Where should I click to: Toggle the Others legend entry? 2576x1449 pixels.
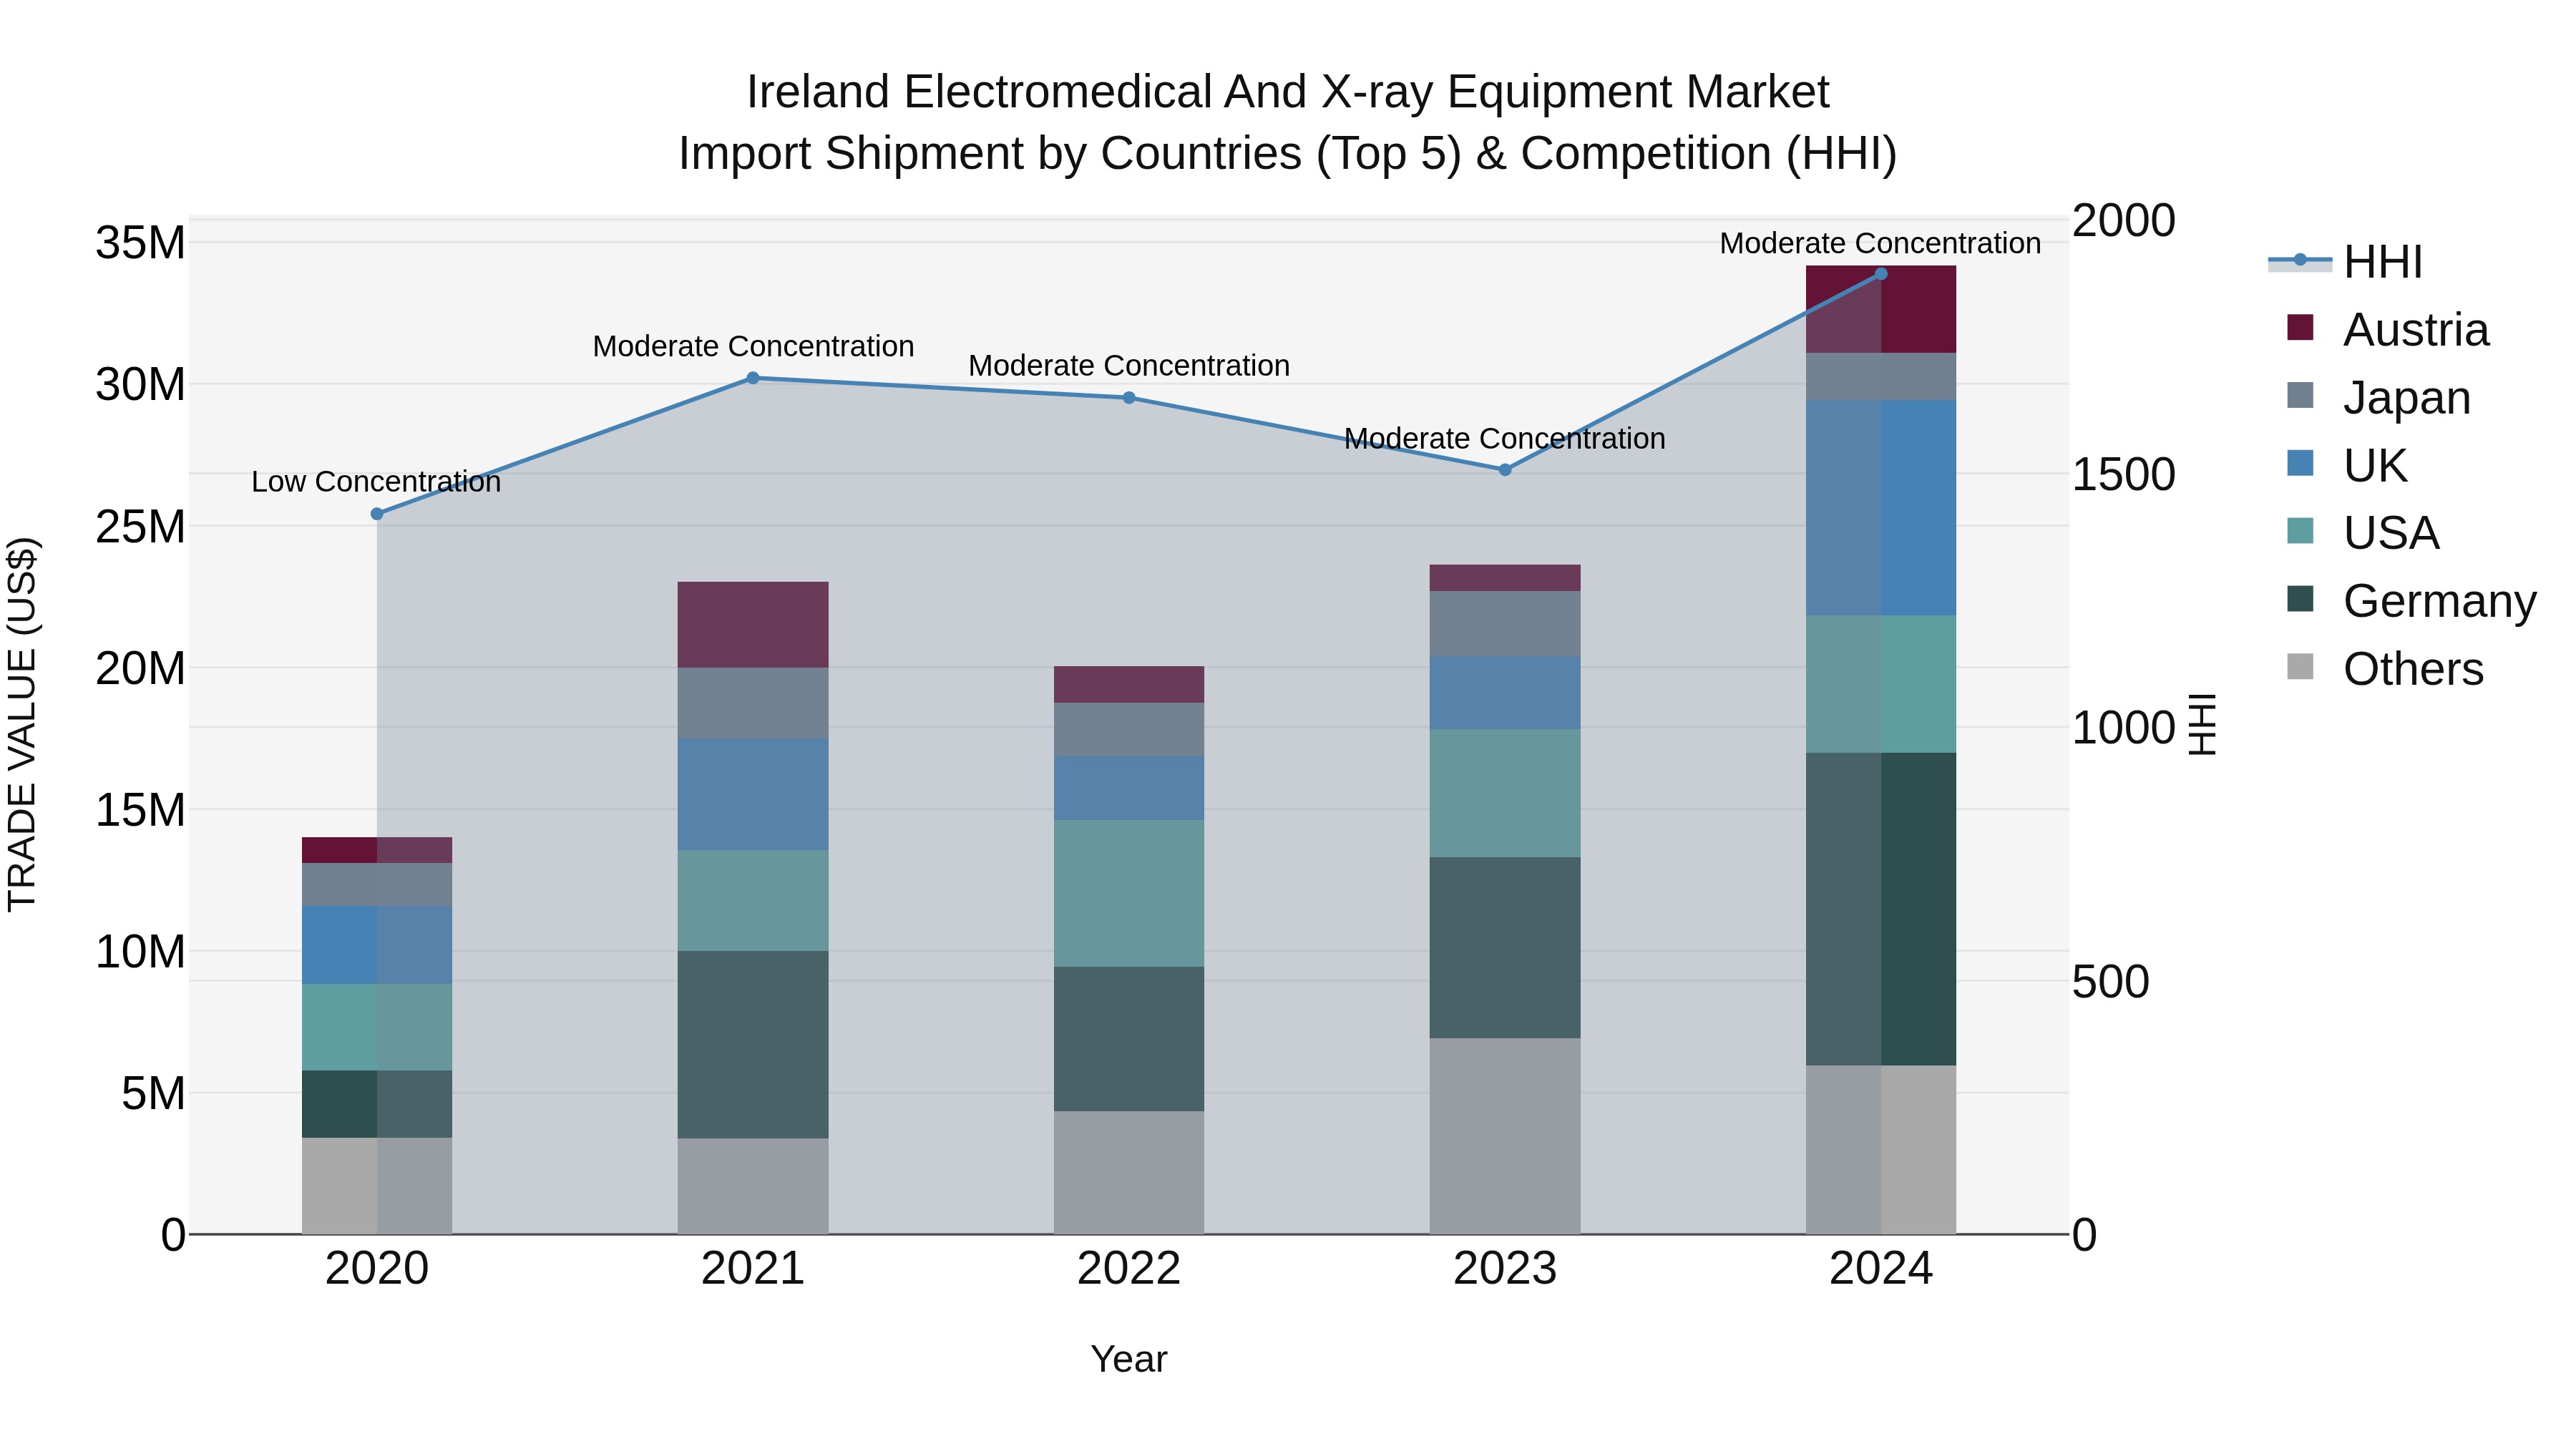[x=2385, y=669]
